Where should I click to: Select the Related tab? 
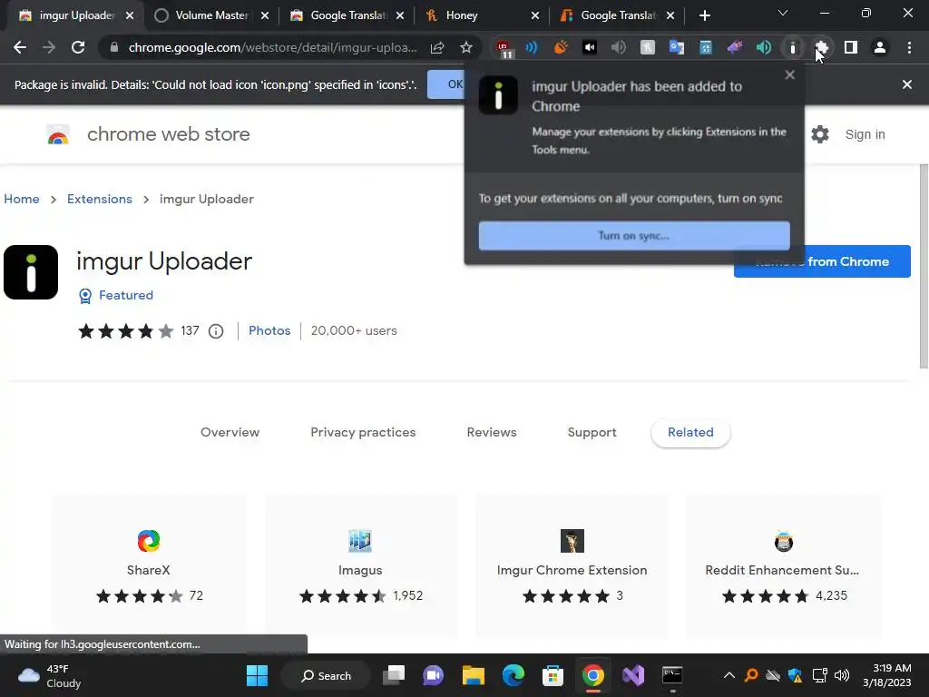[x=690, y=432]
